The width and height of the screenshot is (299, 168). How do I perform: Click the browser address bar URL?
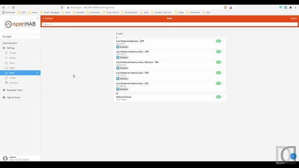click(x=99, y=7)
